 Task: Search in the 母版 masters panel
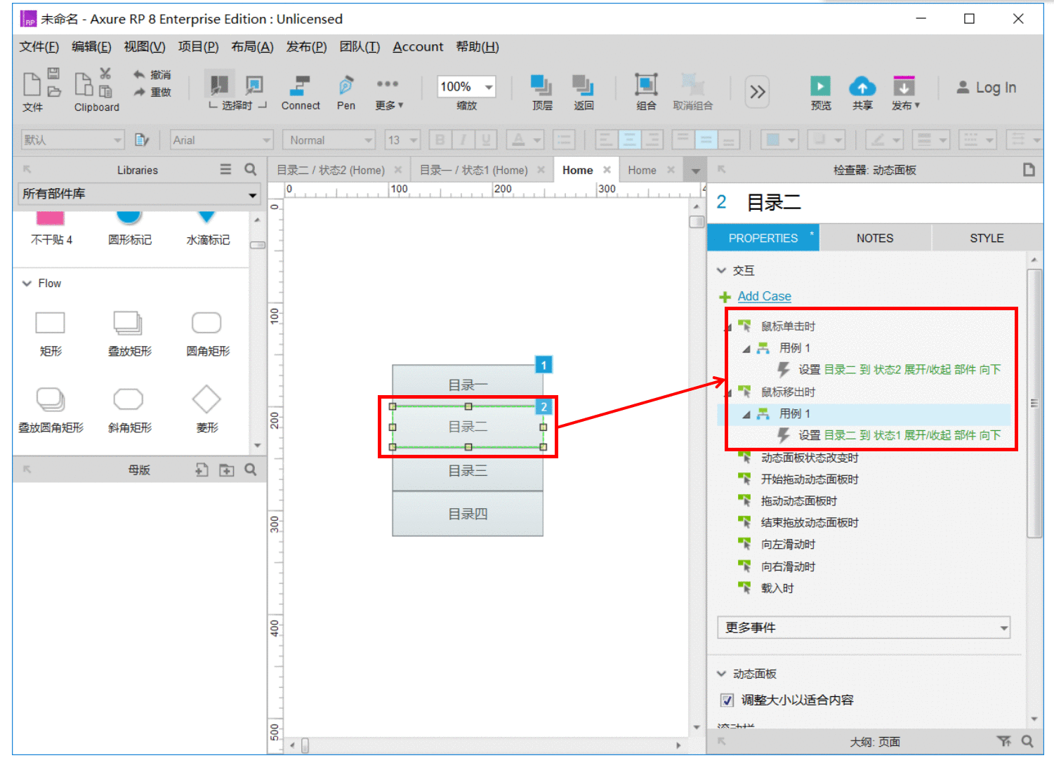tap(250, 470)
